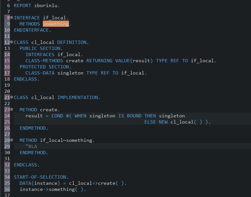
Task: Click PUBLIC SECTION on line 13
Action: click(x=40, y=49)
